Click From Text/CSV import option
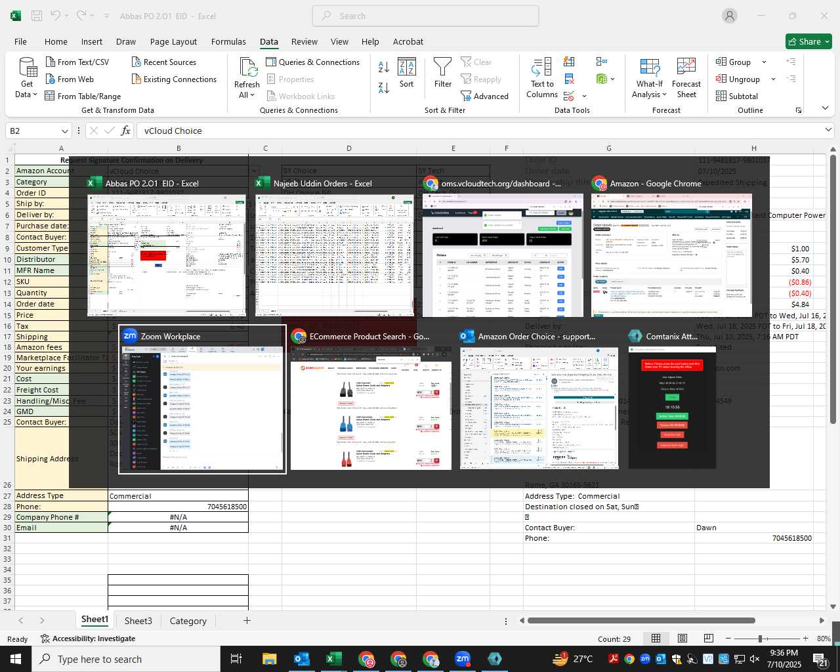Image resolution: width=840 pixels, height=672 pixels. (x=77, y=62)
